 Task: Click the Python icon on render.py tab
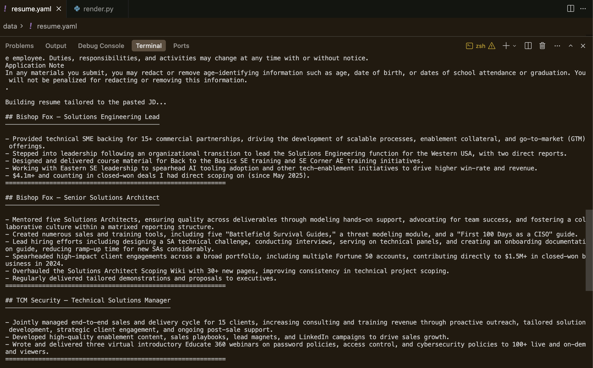(76, 9)
